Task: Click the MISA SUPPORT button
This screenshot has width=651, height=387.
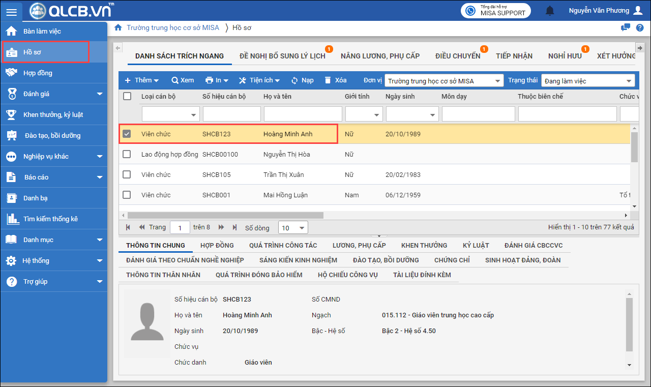Action: [x=496, y=11]
